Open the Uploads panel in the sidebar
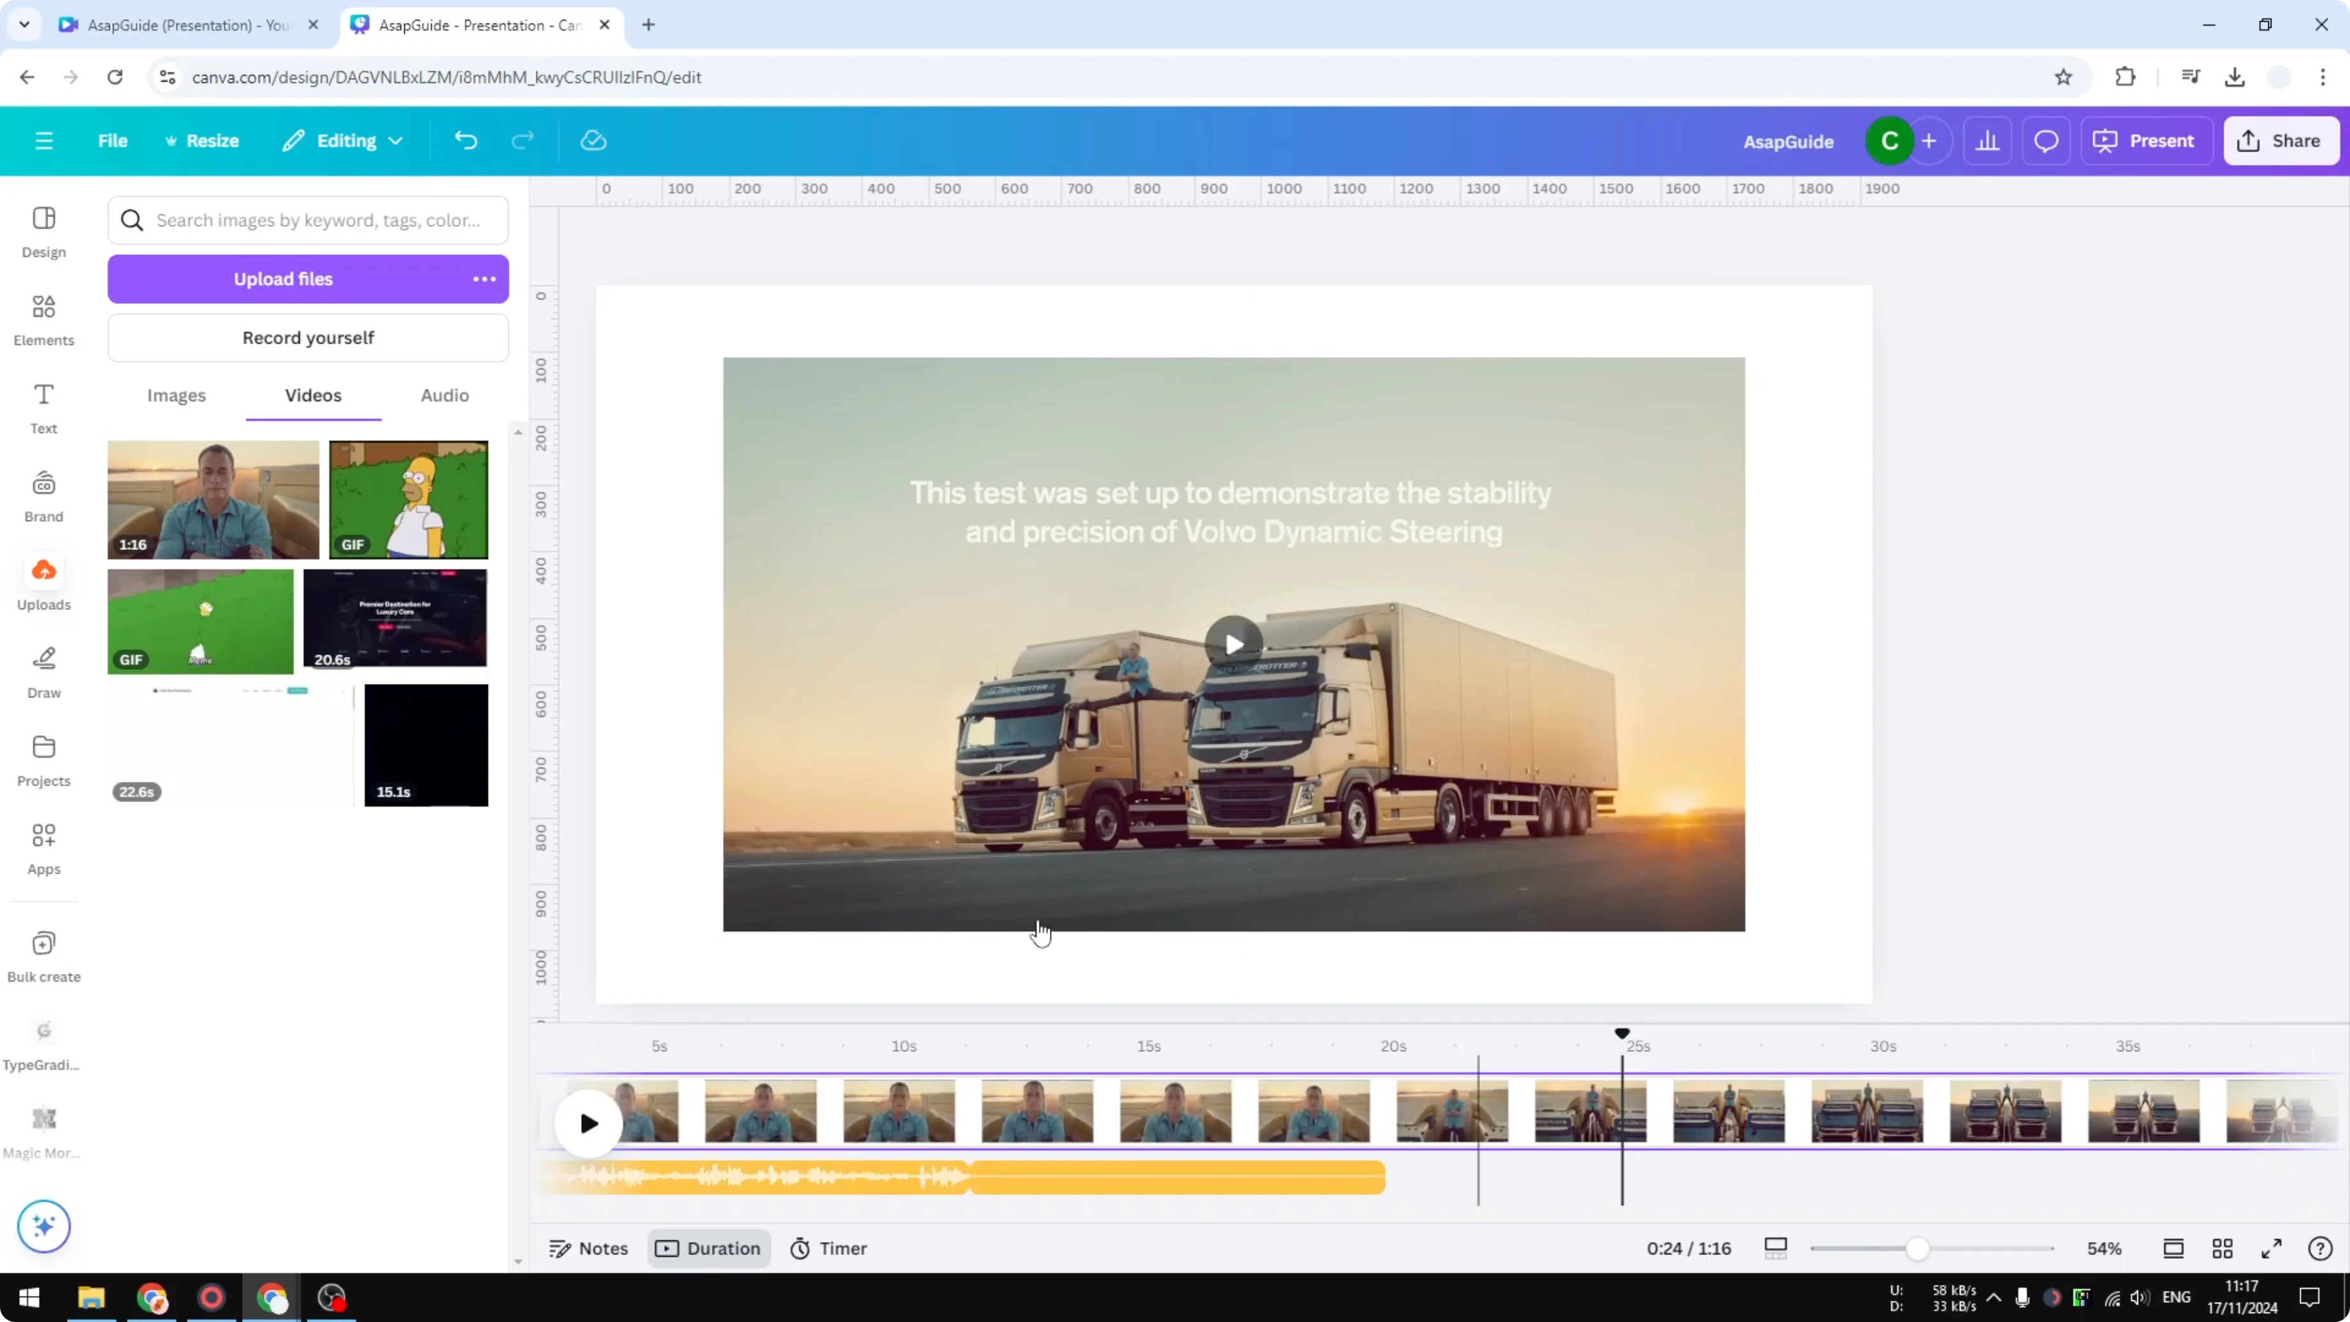Image resolution: width=2350 pixels, height=1322 pixels. pyautogui.click(x=43, y=582)
